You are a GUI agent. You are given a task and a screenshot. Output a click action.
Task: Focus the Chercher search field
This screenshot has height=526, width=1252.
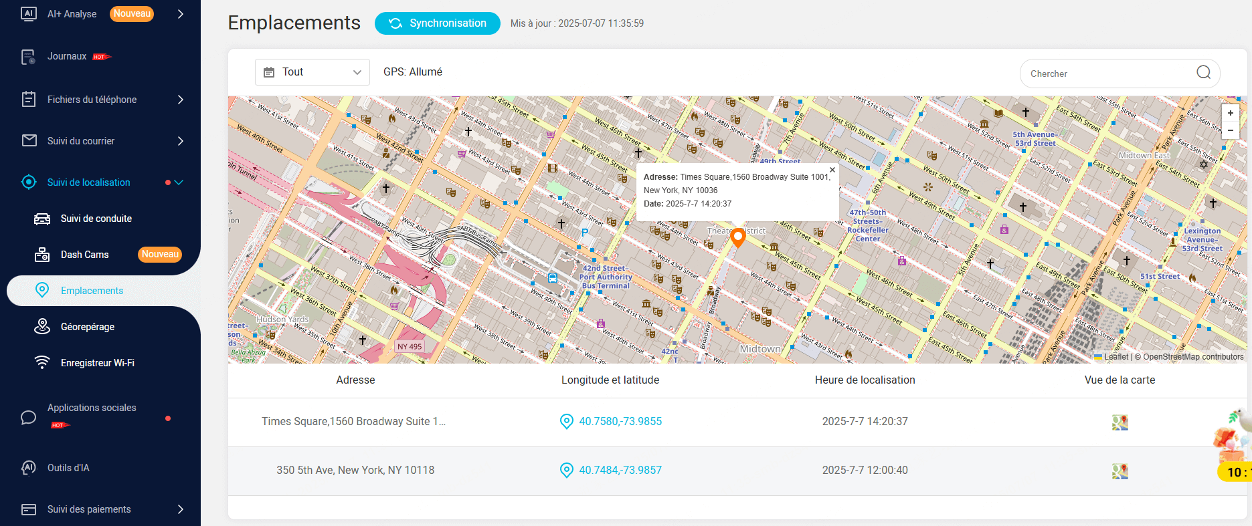tap(1120, 74)
